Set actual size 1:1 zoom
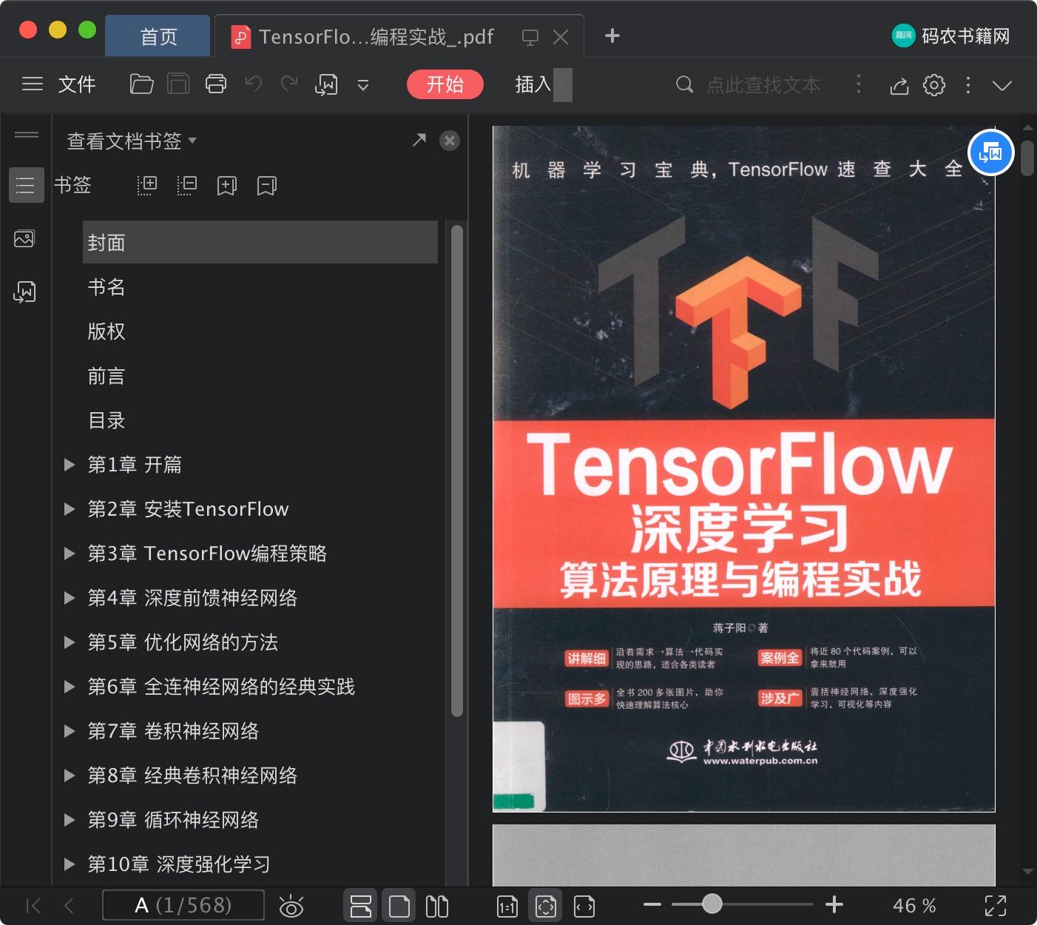Viewport: 1037px width, 925px height. [x=507, y=906]
